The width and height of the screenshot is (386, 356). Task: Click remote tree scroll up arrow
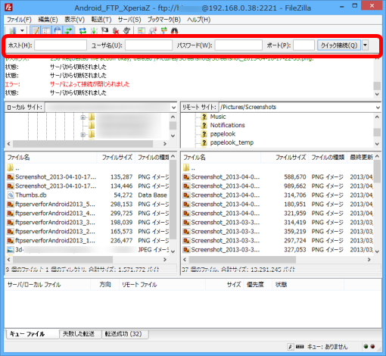(x=377, y=117)
